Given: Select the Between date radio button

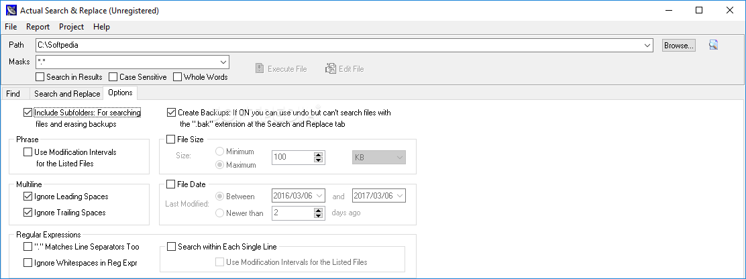Looking at the screenshot, I should click(220, 197).
